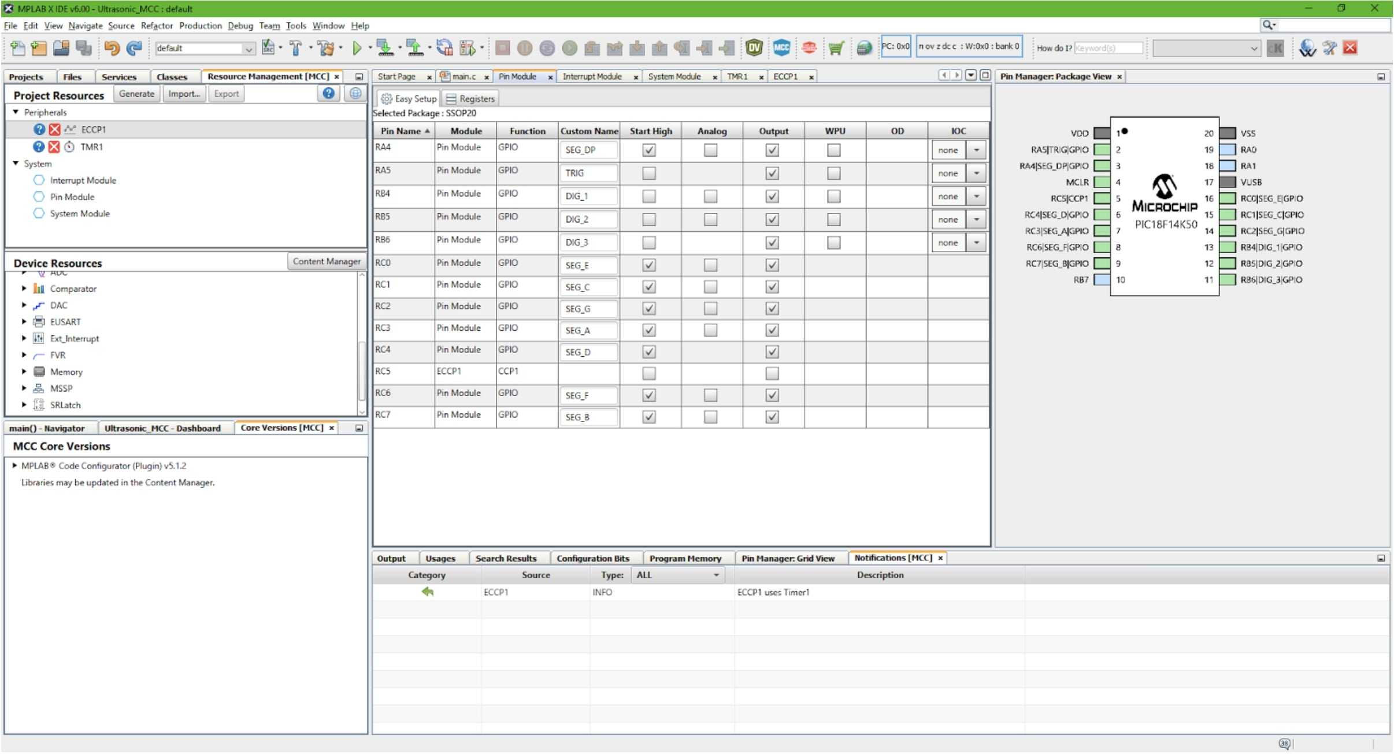The height and width of the screenshot is (754, 1394).
Task: Click the green shopping cart icon
Action: coord(836,48)
